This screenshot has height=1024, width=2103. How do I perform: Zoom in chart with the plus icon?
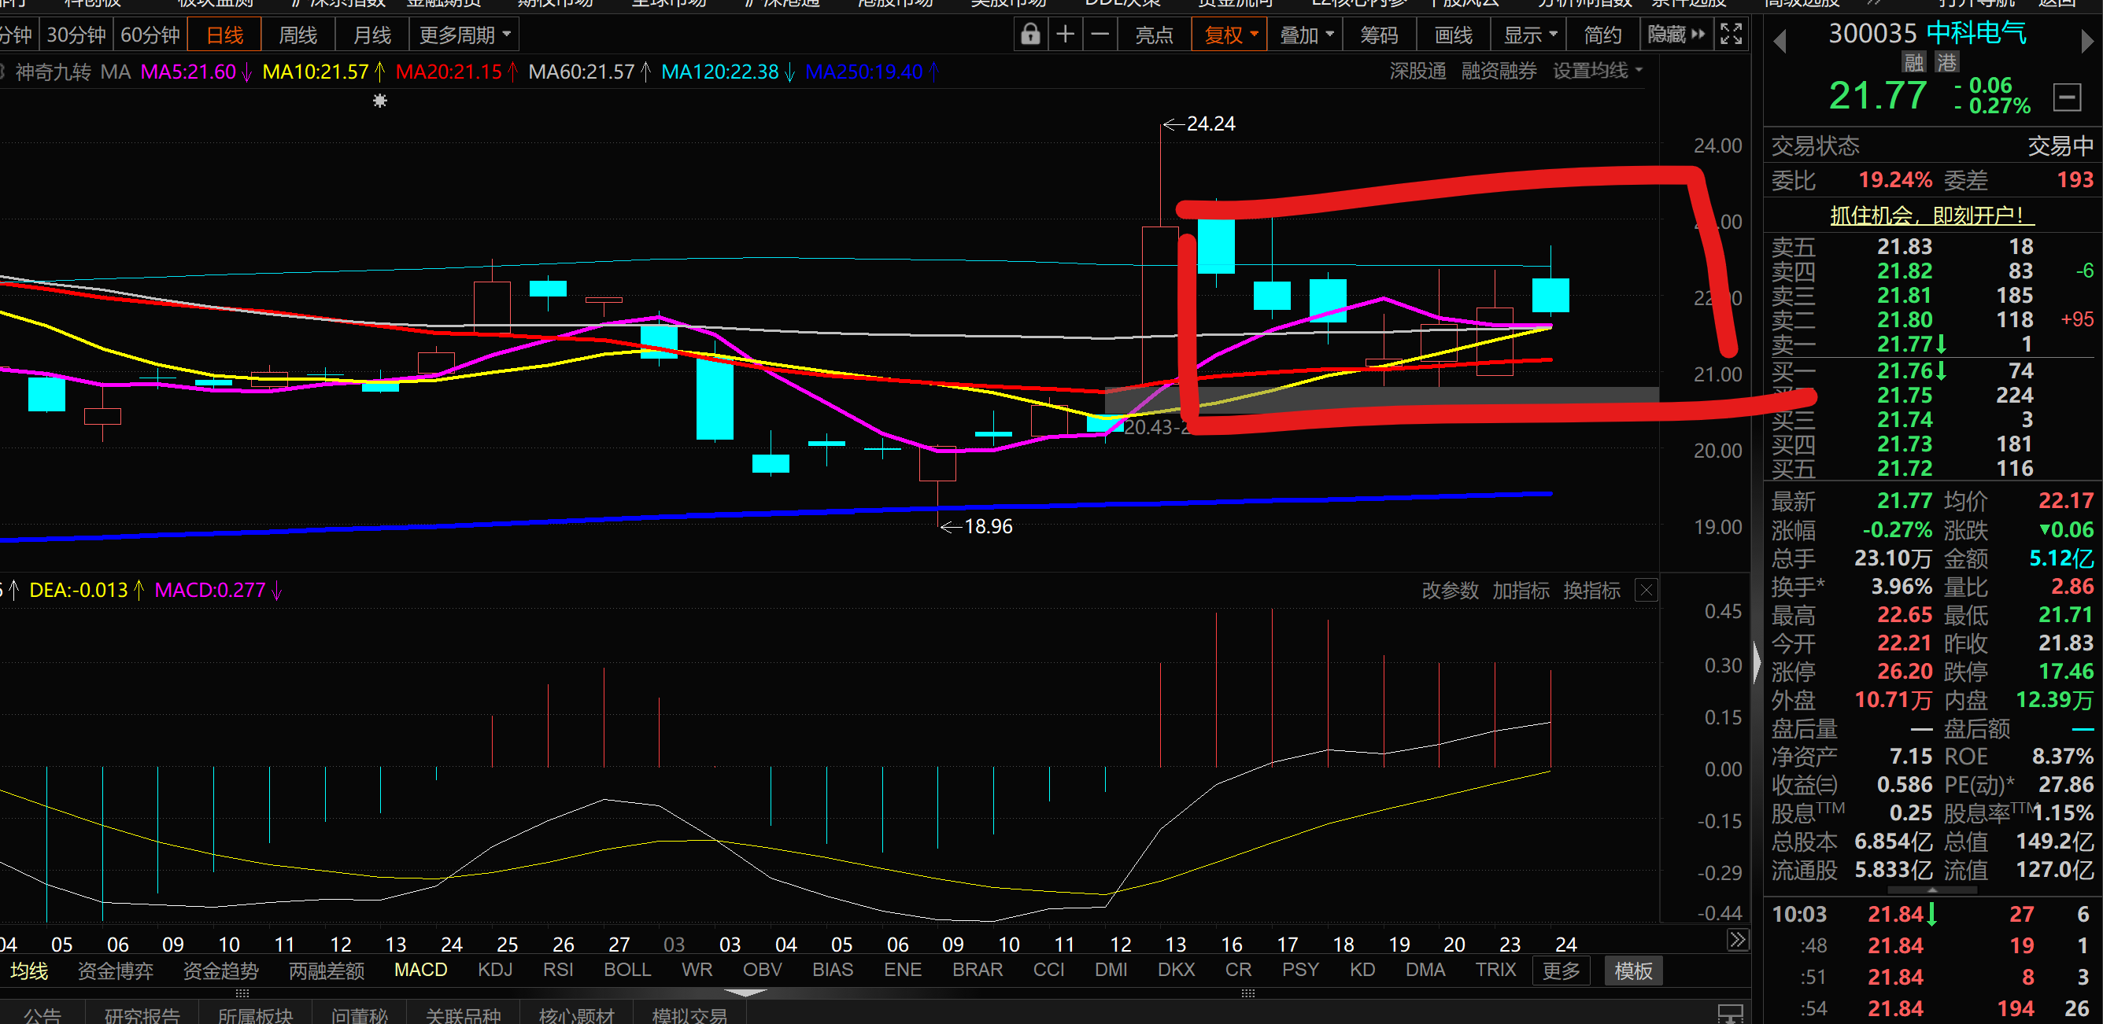click(x=1066, y=35)
